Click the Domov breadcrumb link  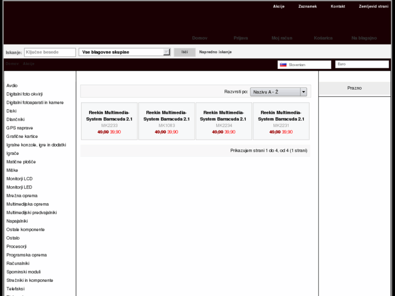point(12,64)
